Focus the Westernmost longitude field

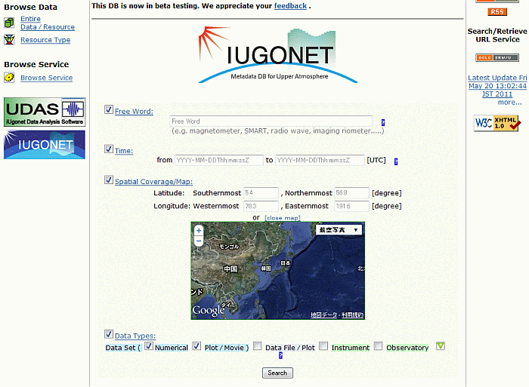[x=261, y=206]
